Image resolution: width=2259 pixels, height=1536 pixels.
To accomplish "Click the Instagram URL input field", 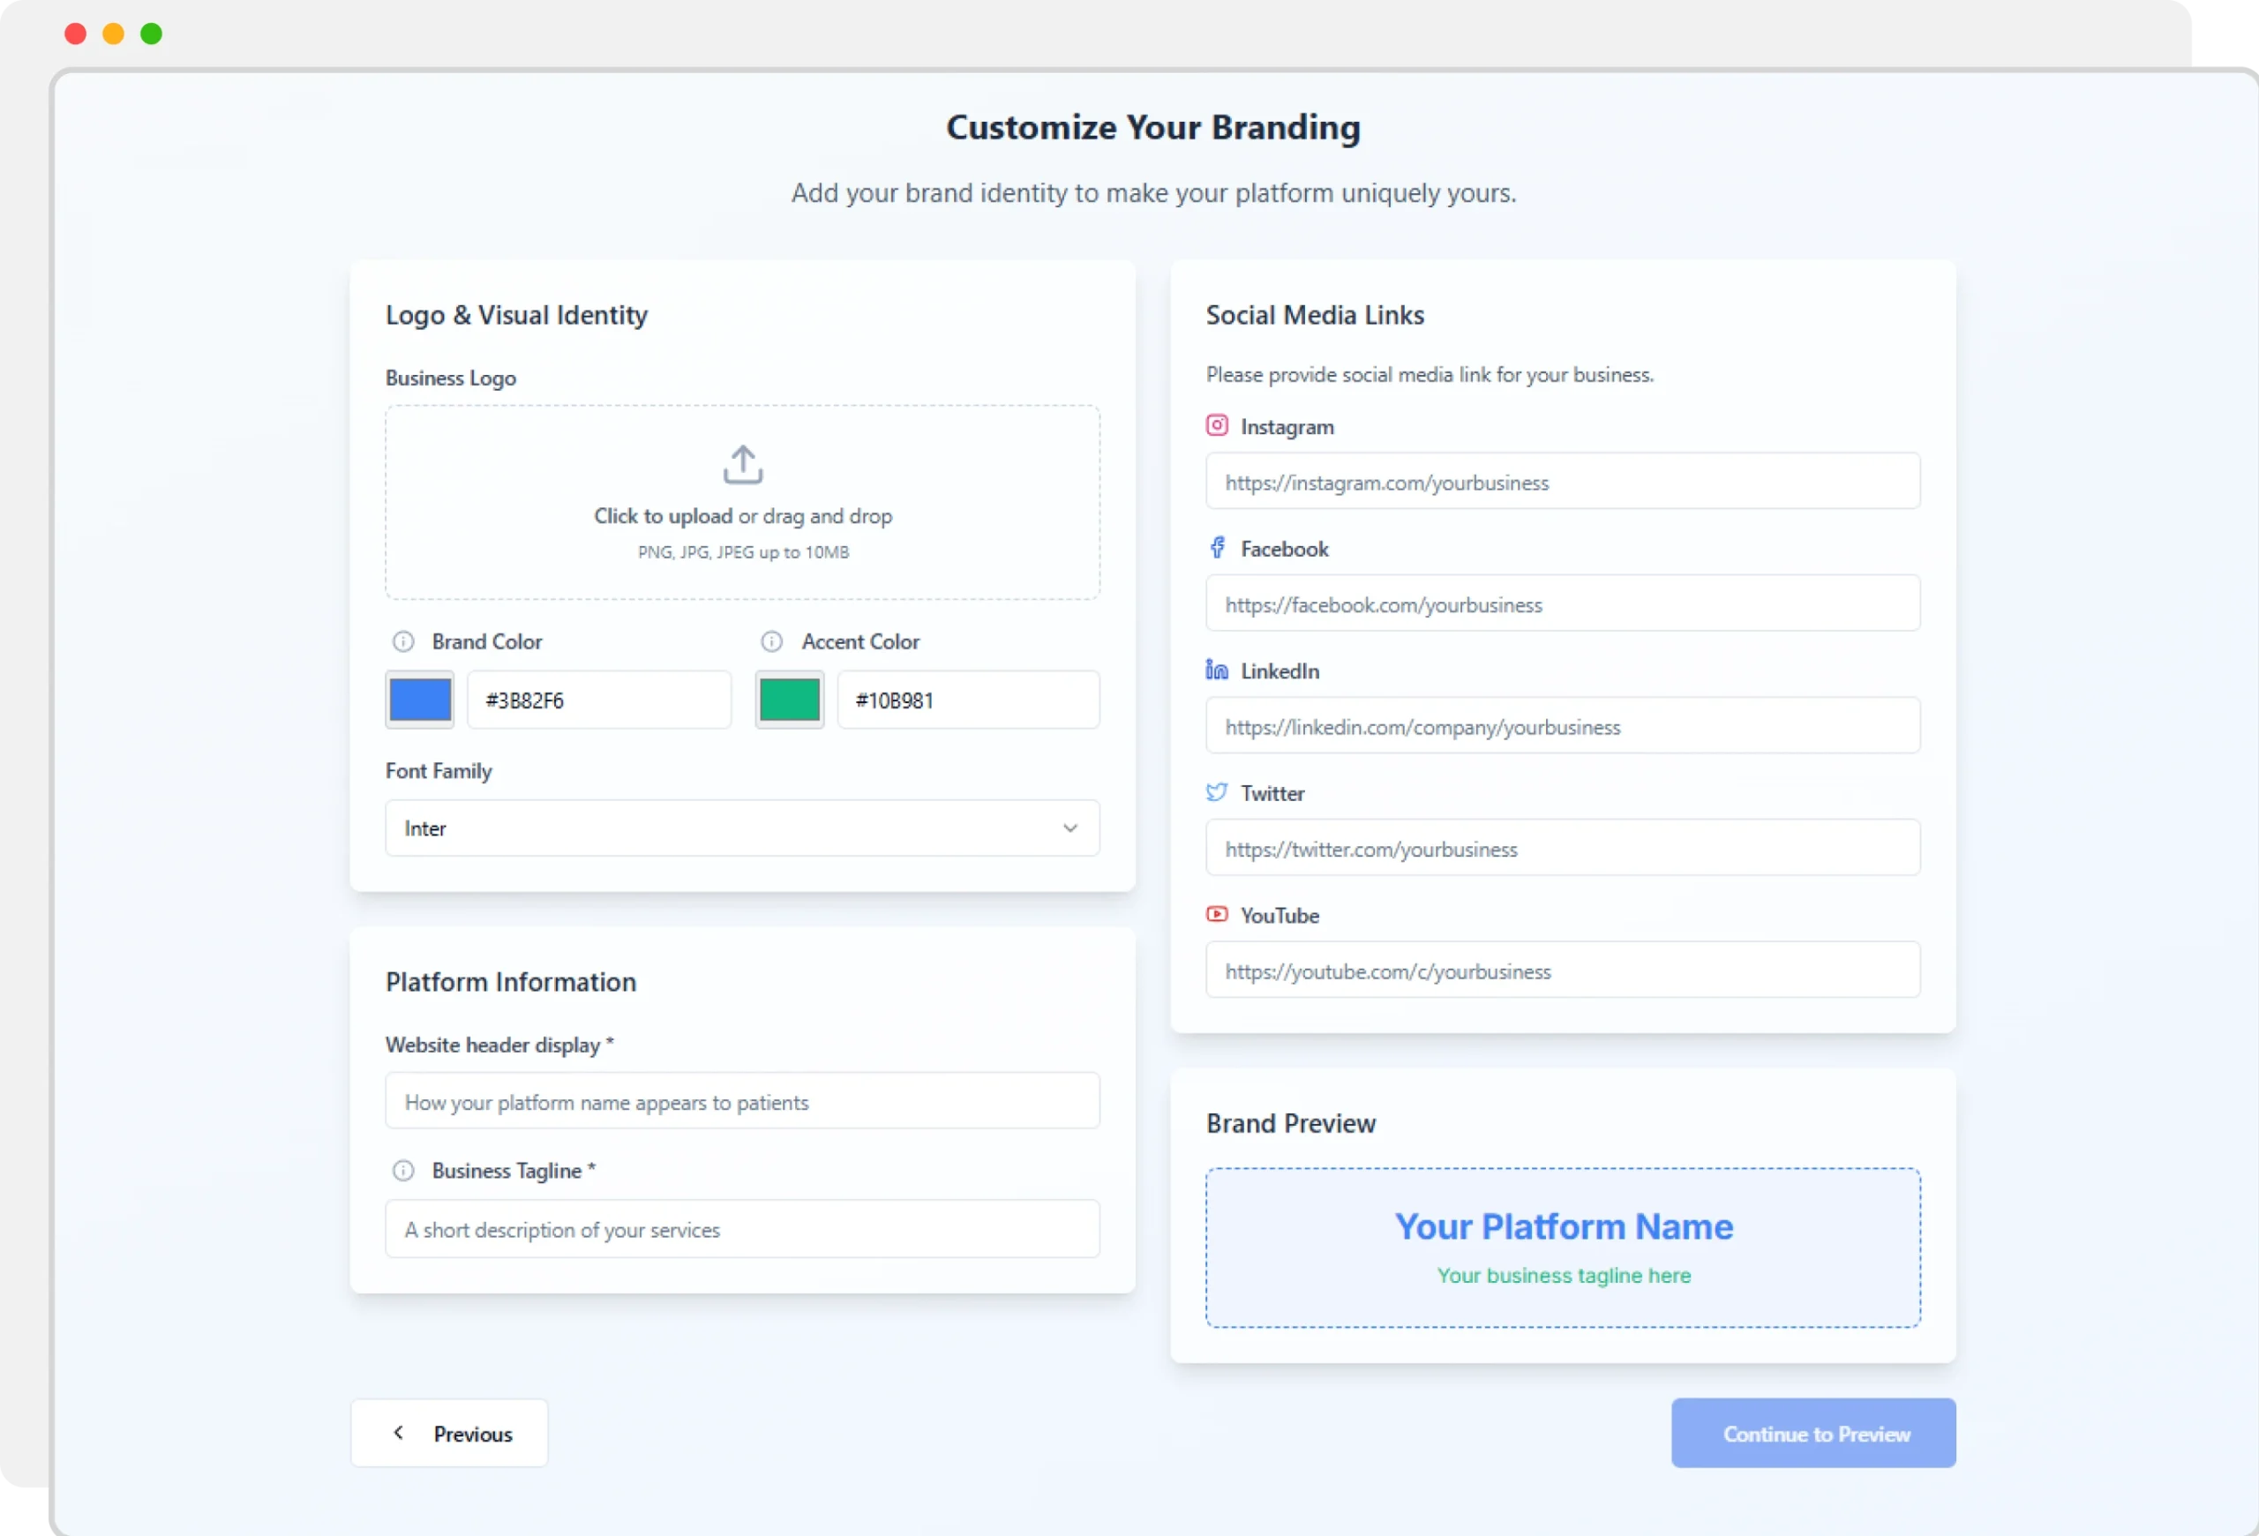I will [1562, 482].
